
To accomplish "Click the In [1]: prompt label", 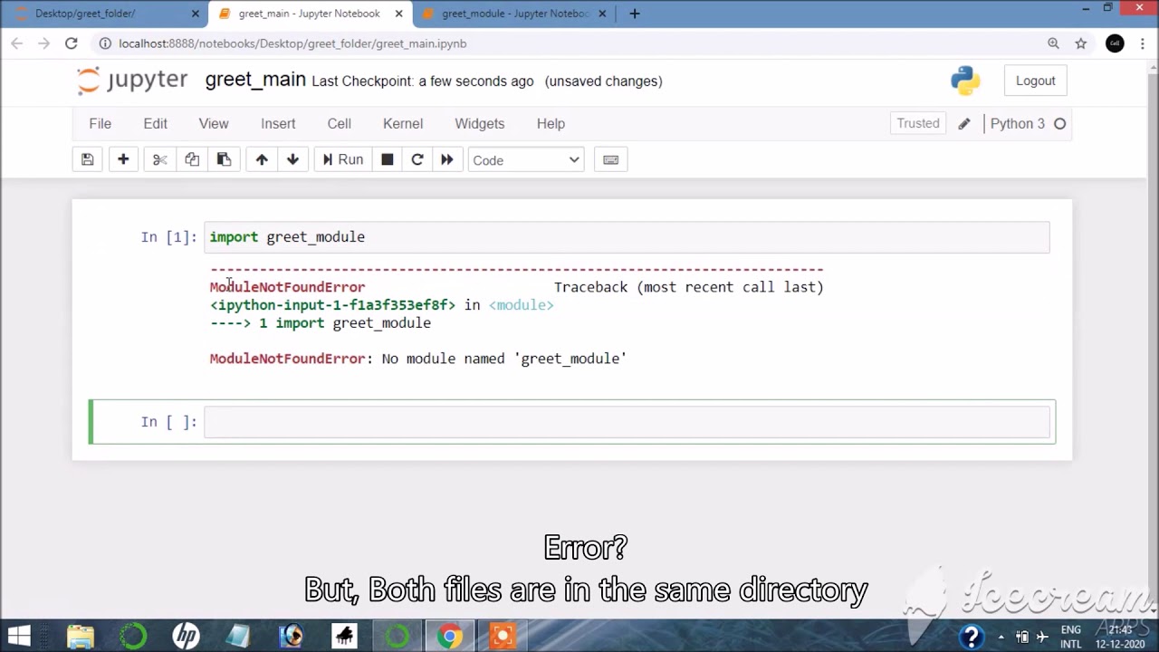I will [168, 237].
